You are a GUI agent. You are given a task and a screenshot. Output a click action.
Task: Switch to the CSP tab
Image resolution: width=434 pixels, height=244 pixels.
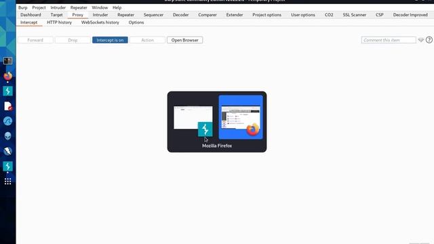(380, 15)
